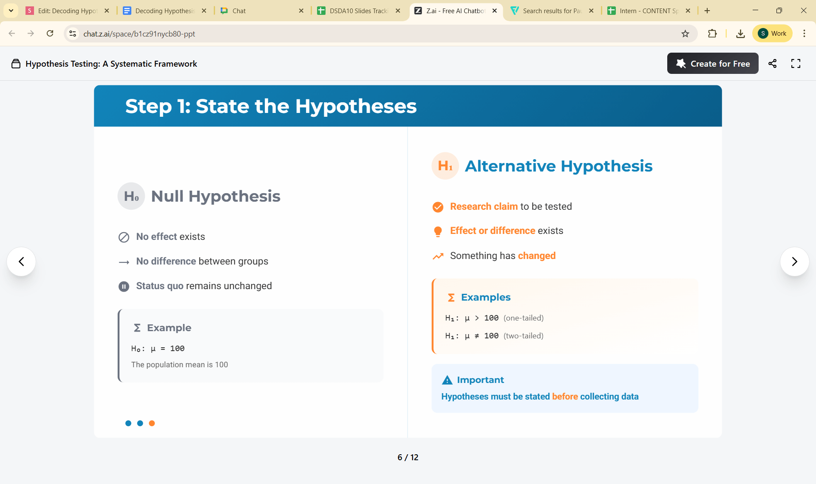Reload the current page
Viewport: 816px width, 484px height.
point(50,34)
